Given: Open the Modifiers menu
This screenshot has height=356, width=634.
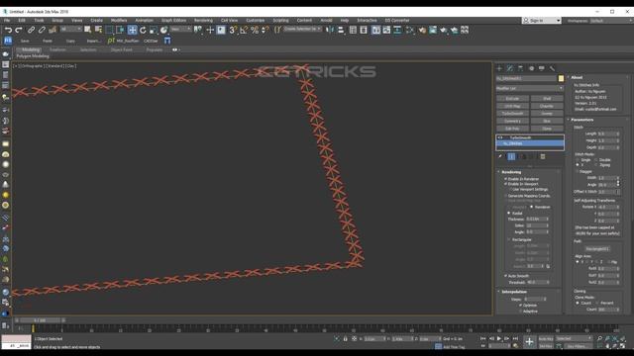Looking at the screenshot, I should point(119,20).
